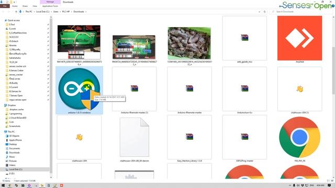Viewport: 335px width, 188px height.
Task: Open Videos under This PC
Action: click(12, 165)
